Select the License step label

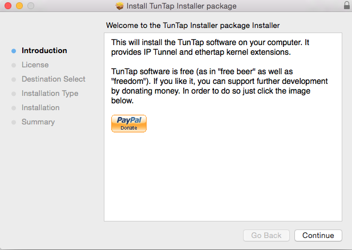pyautogui.click(x=35, y=64)
